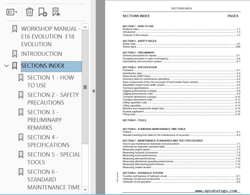Click bookmark icon beside INTRODUCTION entry

point(15,54)
